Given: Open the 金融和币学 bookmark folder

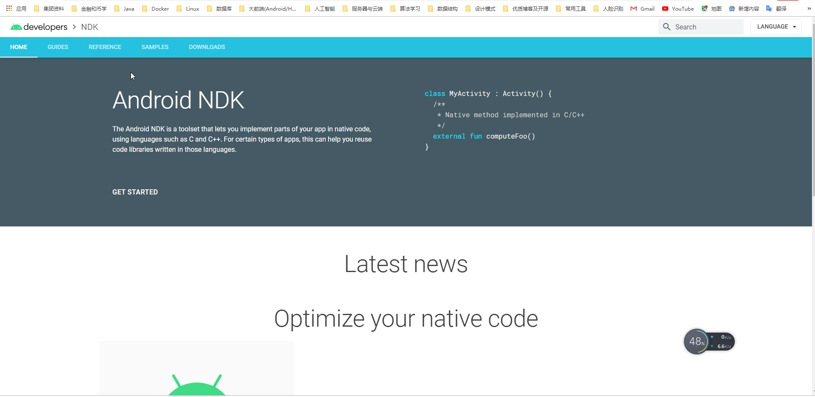Looking at the screenshot, I should coord(89,9).
